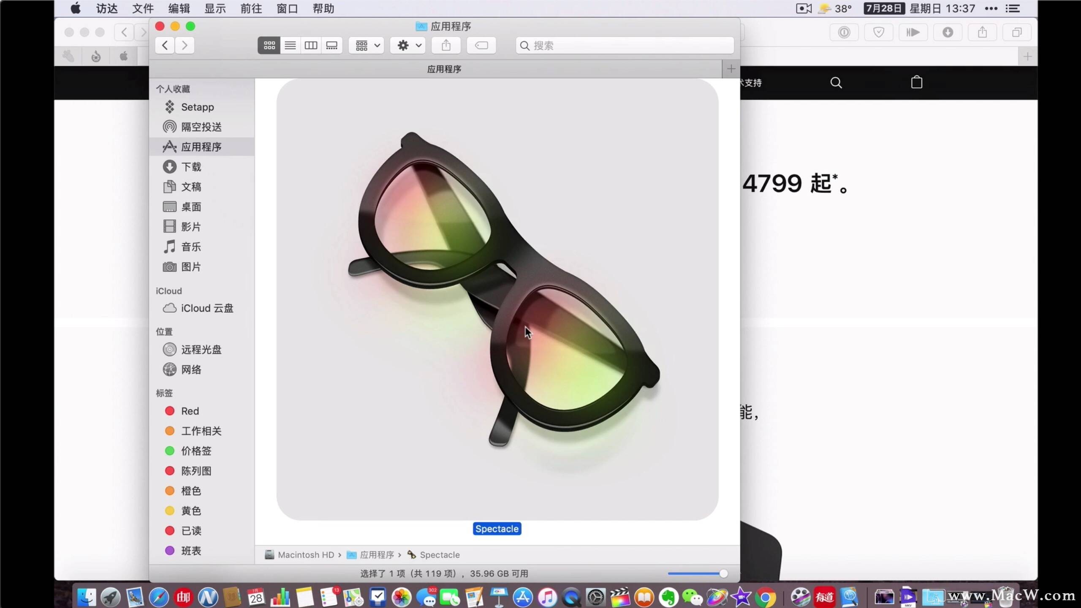
Task: Switch Finder to gallery view
Action: tap(332, 45)
